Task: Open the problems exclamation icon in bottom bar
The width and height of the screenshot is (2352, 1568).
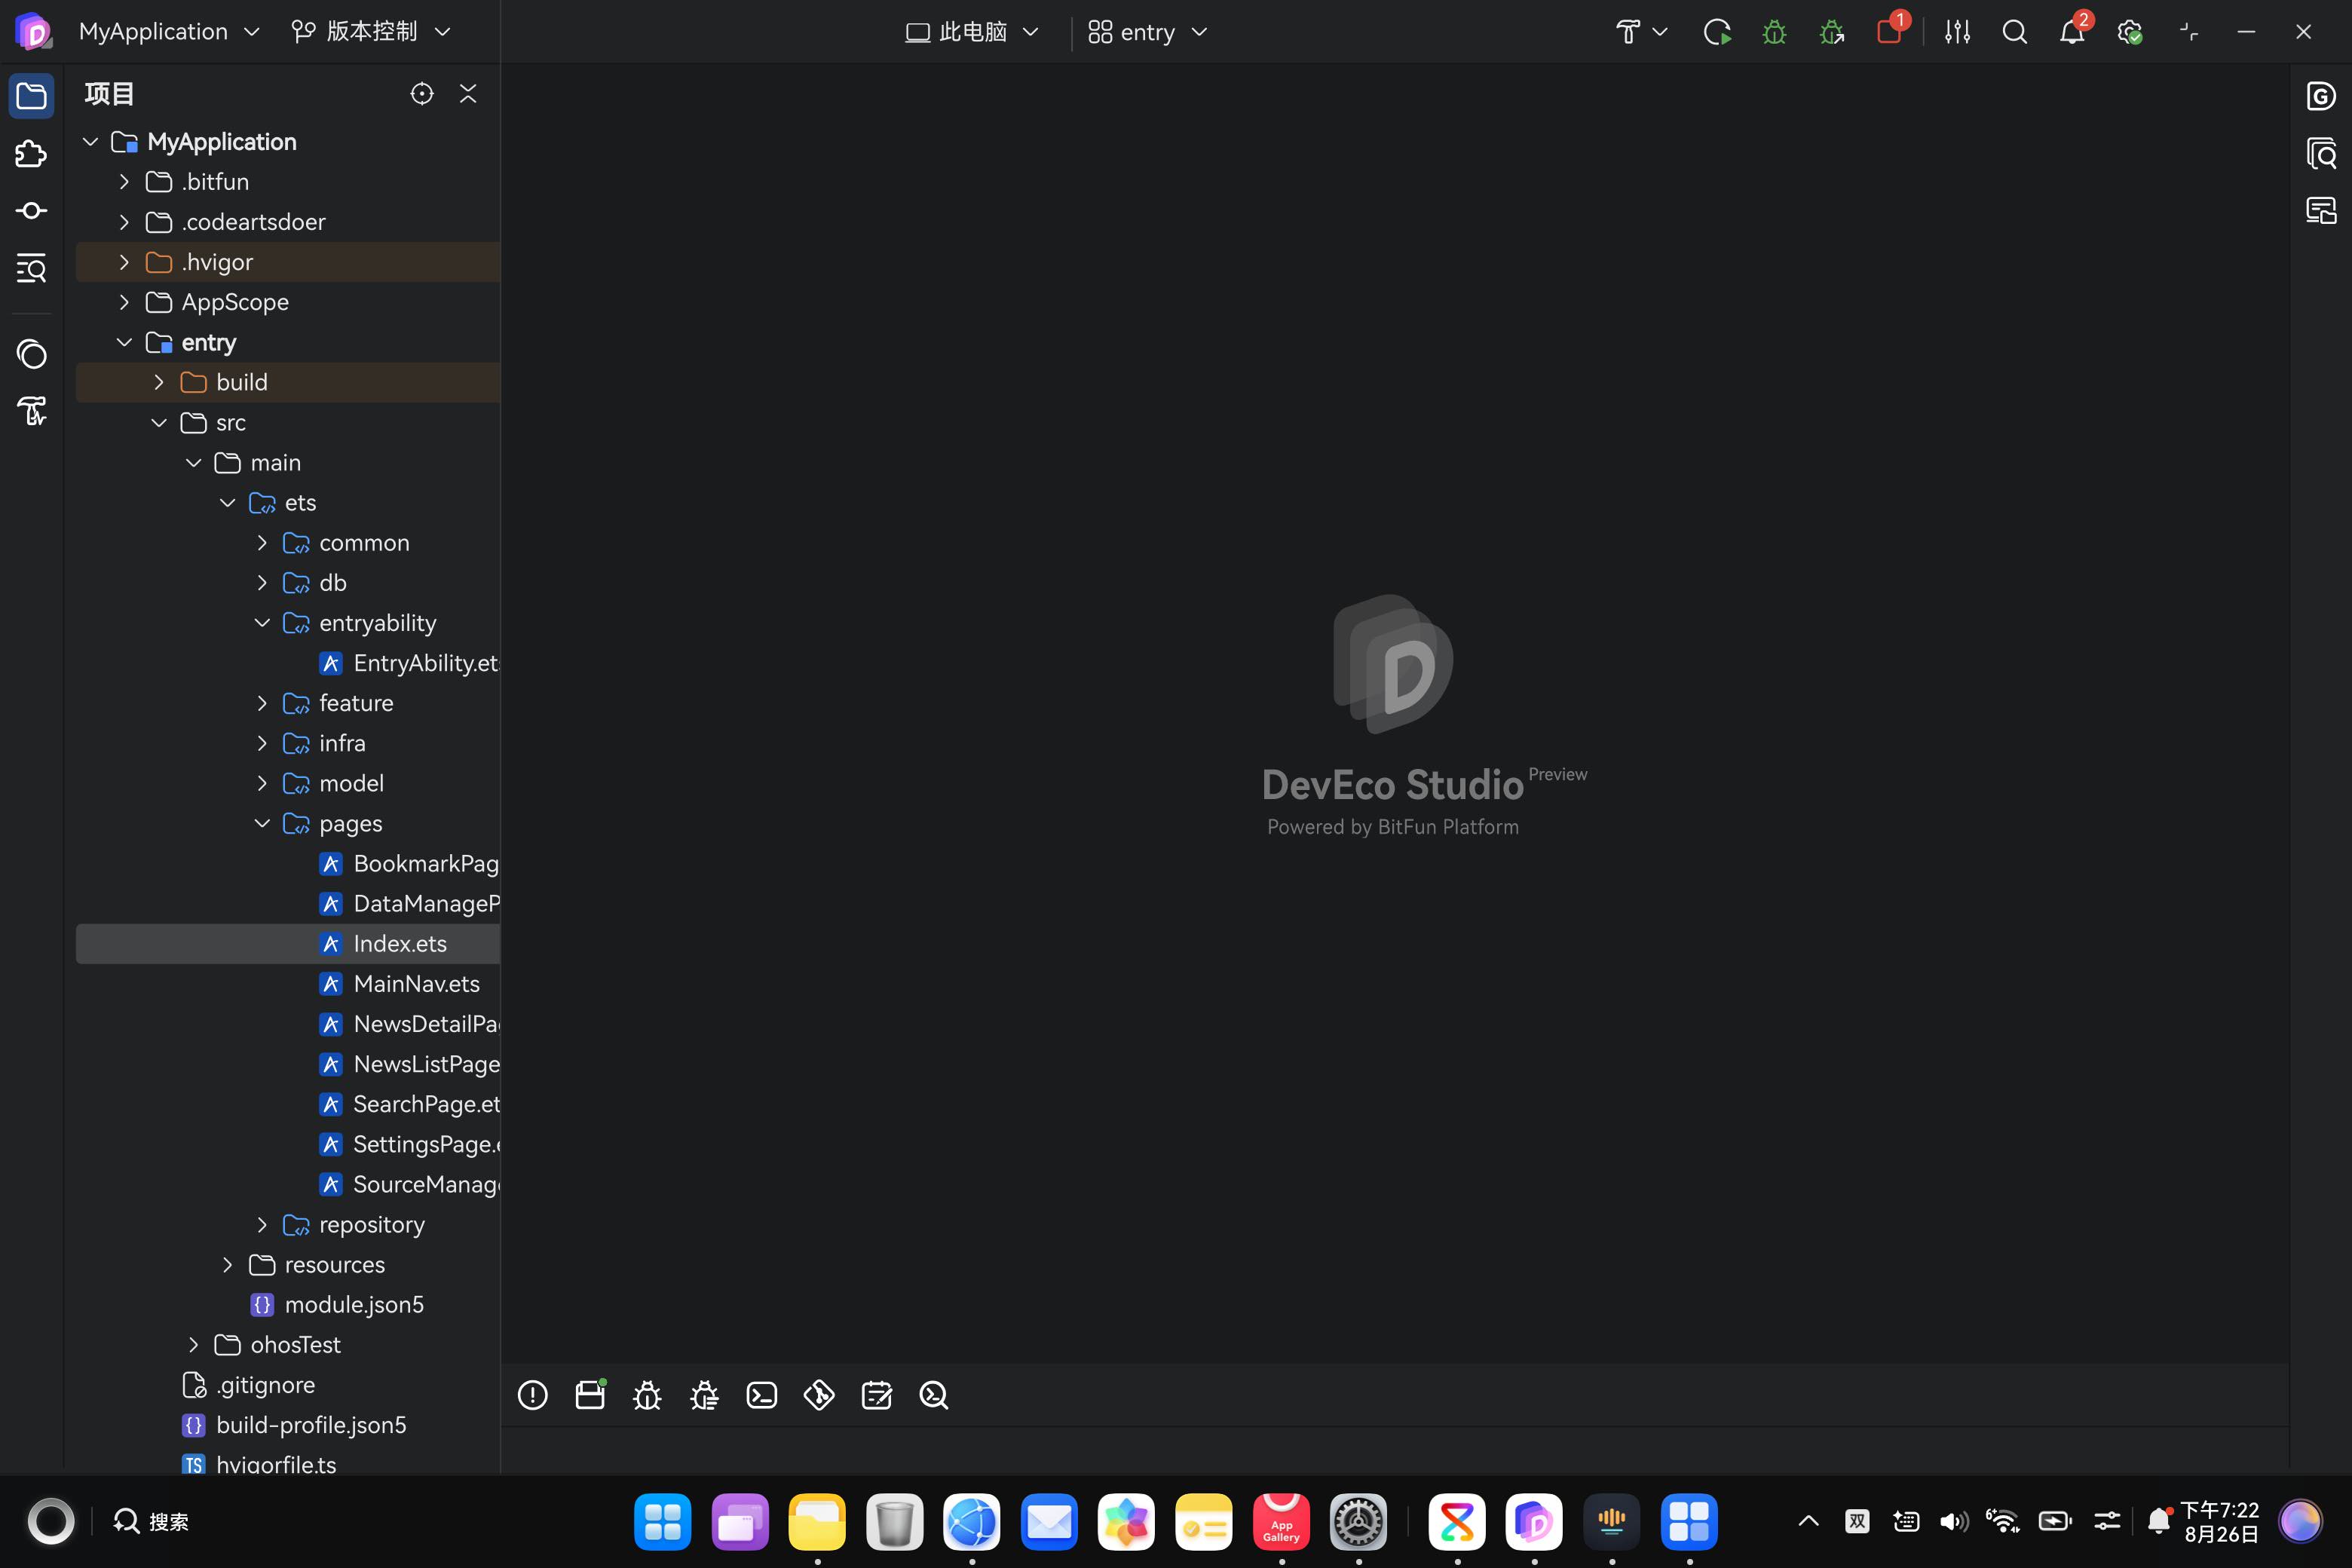Action: pos(532,1395)
